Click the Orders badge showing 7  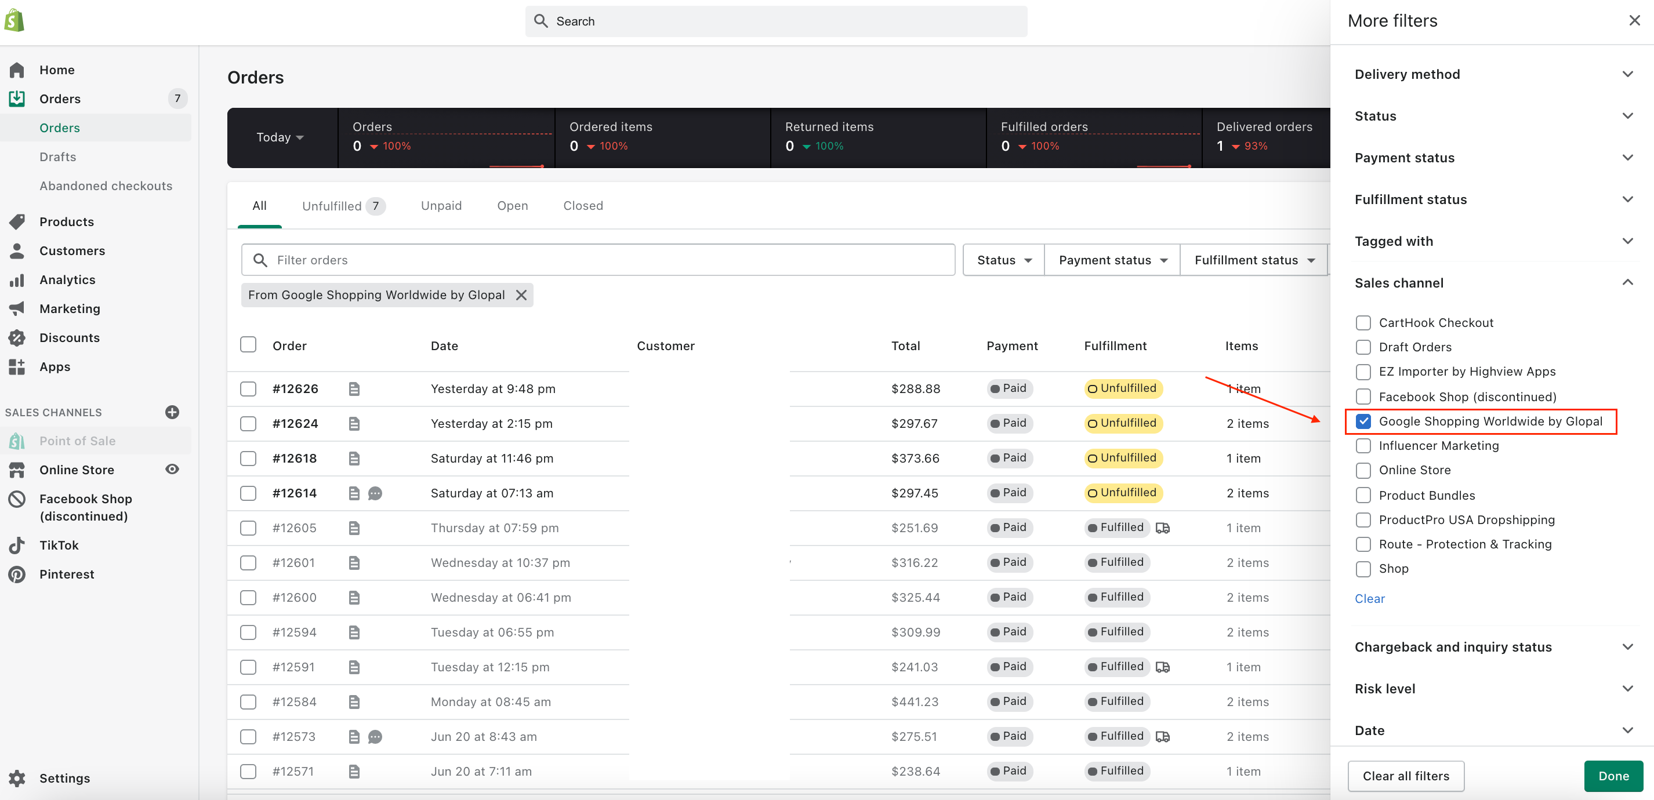coord(177,98)
